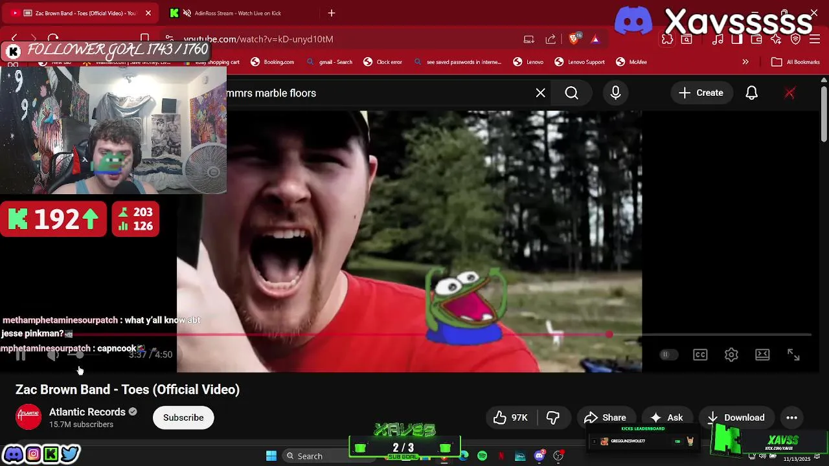The height and width of the screenshot is (466, 829).
Task: Open Clock error bookmark
Action: pyautogui.click(x=383, y=62)
